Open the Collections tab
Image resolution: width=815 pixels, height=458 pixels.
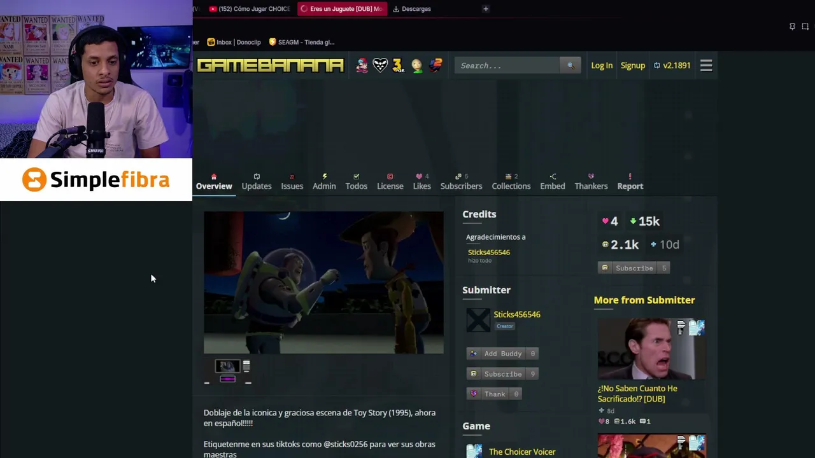click(x=511, y=182)
